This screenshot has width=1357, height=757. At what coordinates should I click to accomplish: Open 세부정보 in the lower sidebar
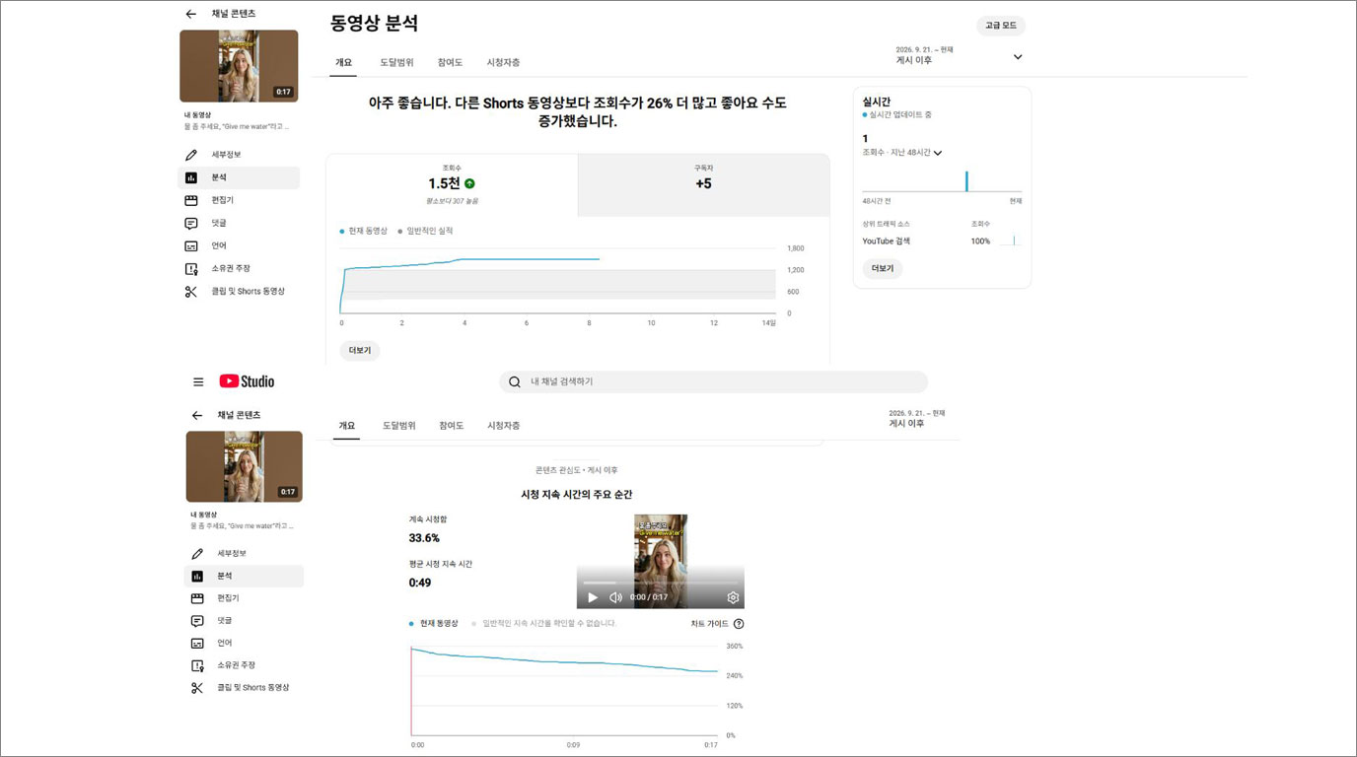click(x=244, y=554)
